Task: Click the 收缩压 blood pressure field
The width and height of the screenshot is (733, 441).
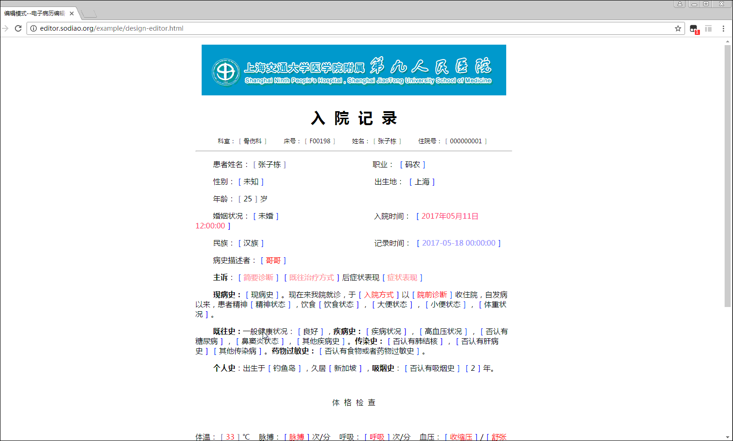Action: click(x=461, y=437)
